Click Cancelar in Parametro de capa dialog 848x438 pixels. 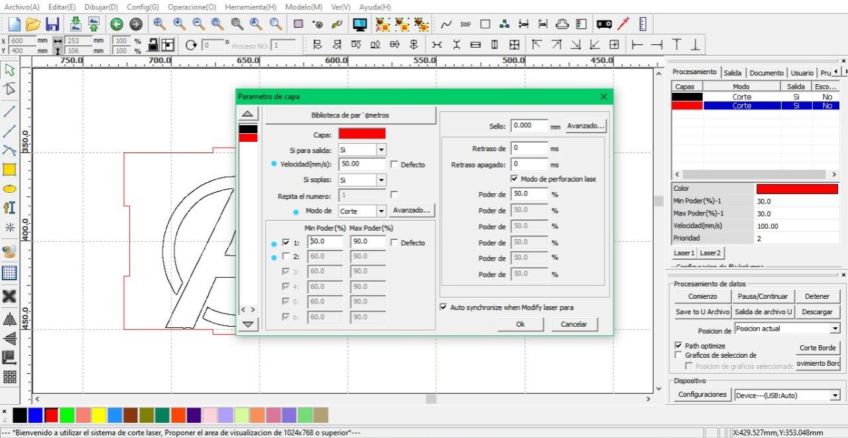tap(574, 324)
